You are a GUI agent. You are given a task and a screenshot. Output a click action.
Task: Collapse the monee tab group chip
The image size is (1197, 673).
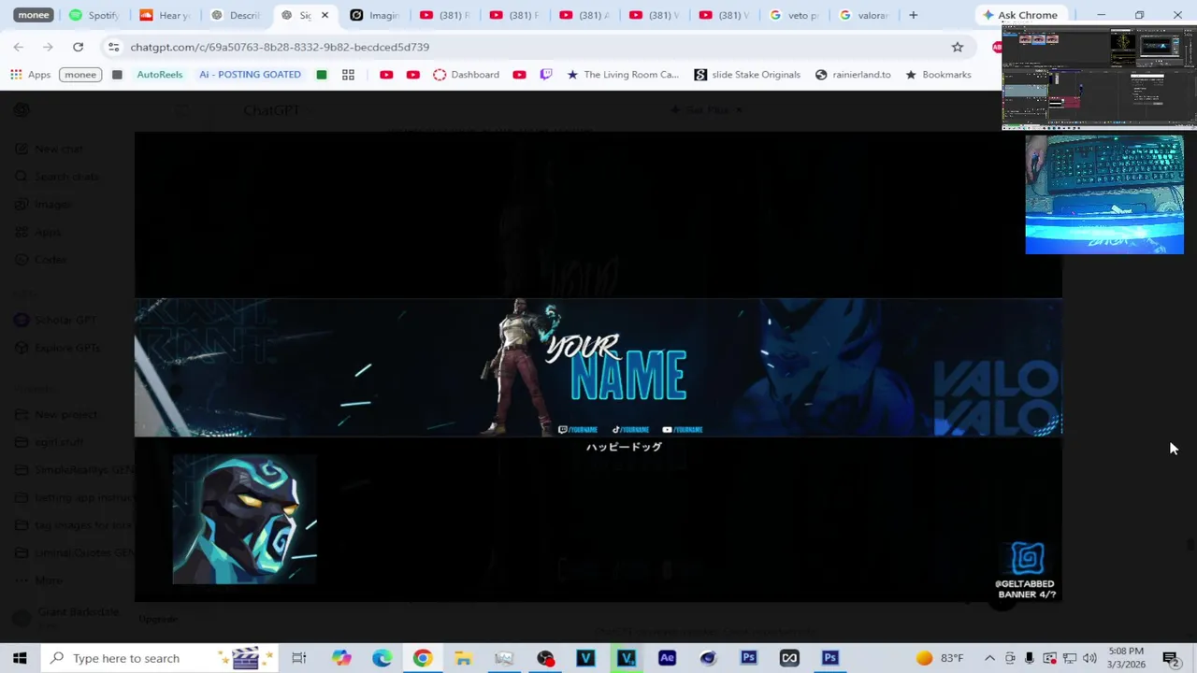[34, 15]
